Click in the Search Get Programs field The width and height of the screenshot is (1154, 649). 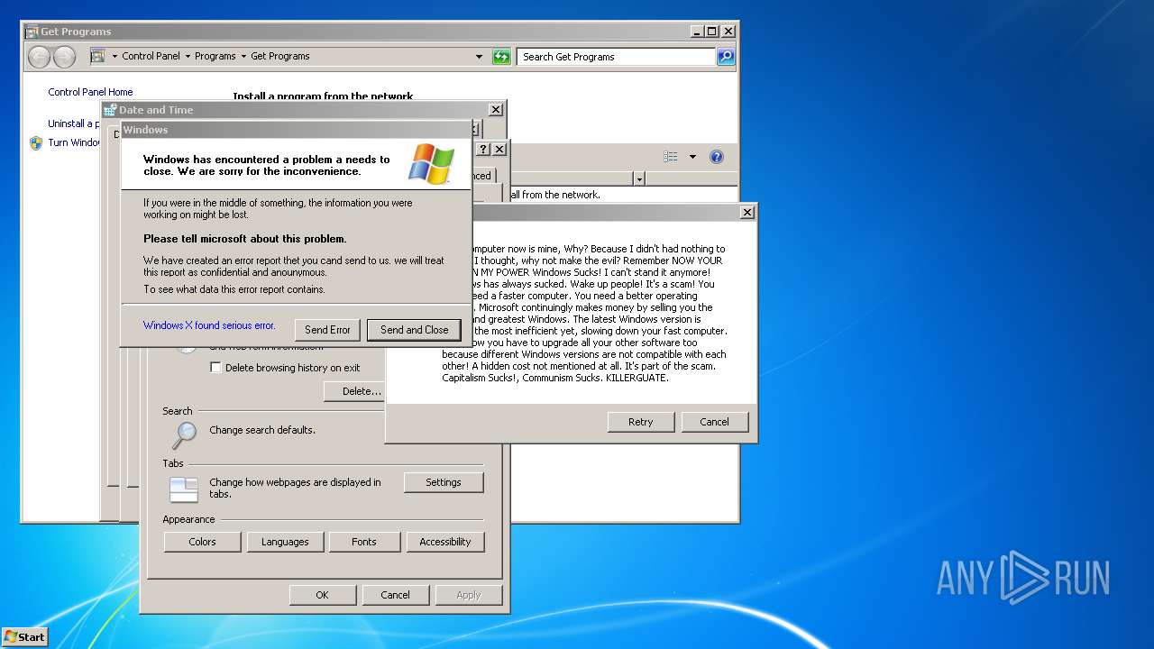click(x=617, y=57)
